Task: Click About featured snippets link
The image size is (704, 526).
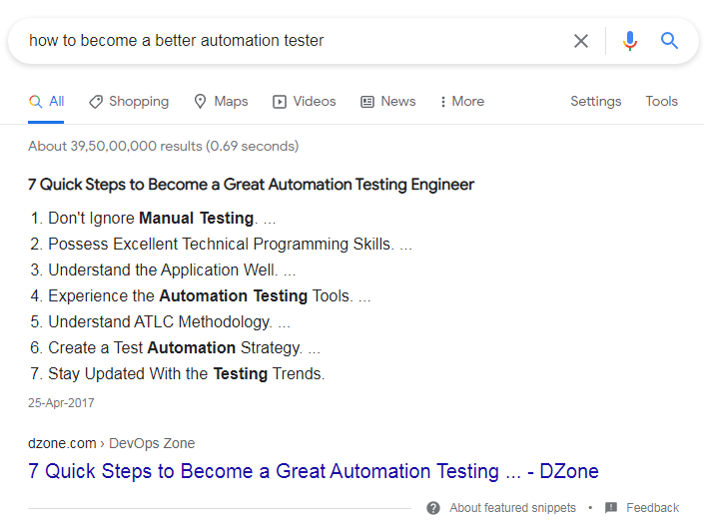Action: pyautogui.click(x=512, y=508)
